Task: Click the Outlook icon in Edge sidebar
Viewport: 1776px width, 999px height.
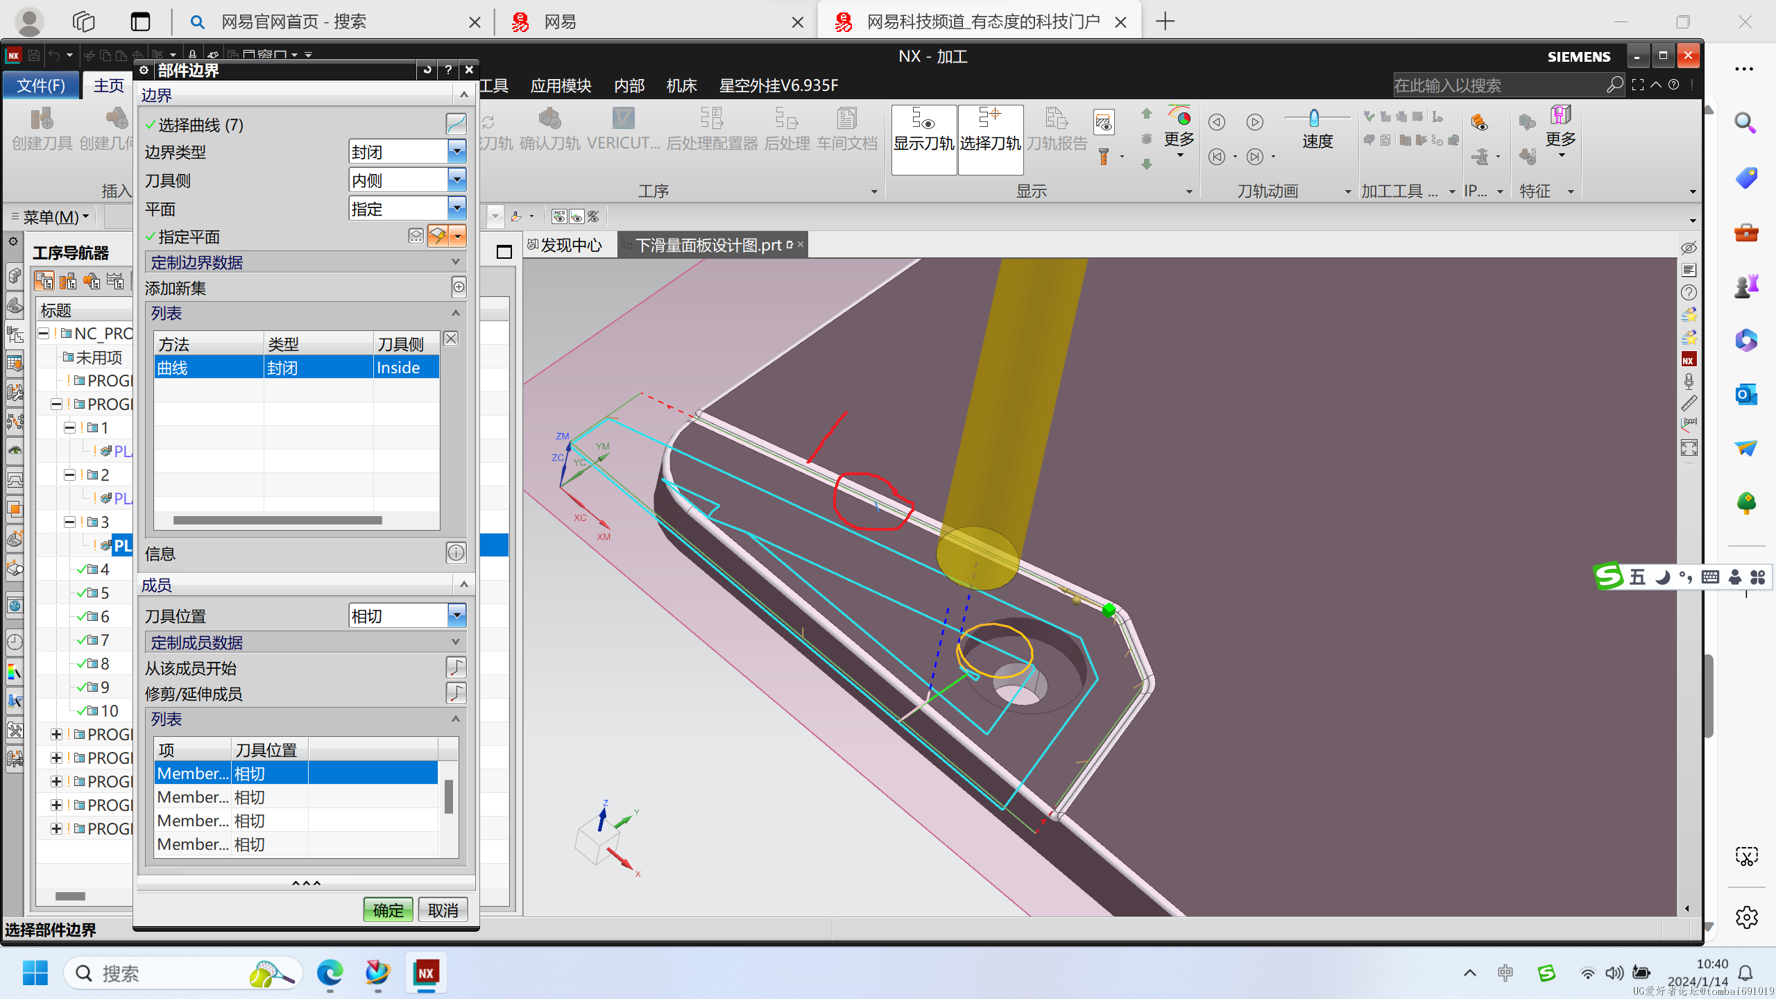Action: tap(1745, 395)
